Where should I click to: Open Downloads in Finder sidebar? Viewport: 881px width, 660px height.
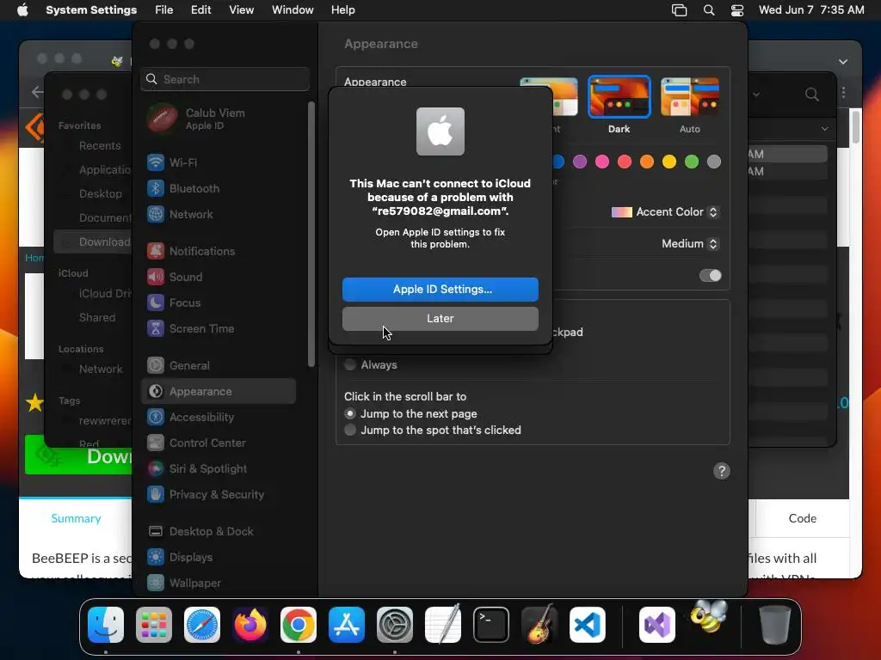pos(93,241)
